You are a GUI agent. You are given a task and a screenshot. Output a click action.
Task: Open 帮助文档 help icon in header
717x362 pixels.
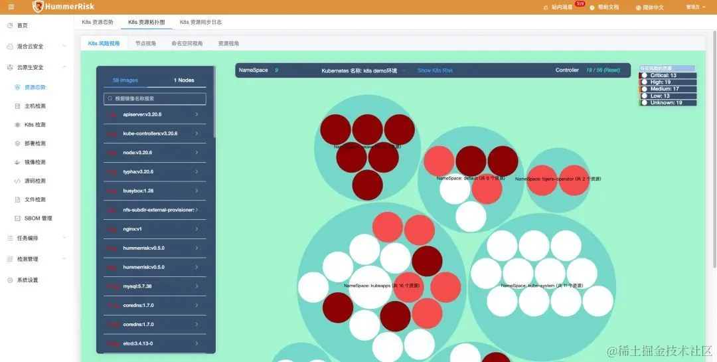(592, 7)
